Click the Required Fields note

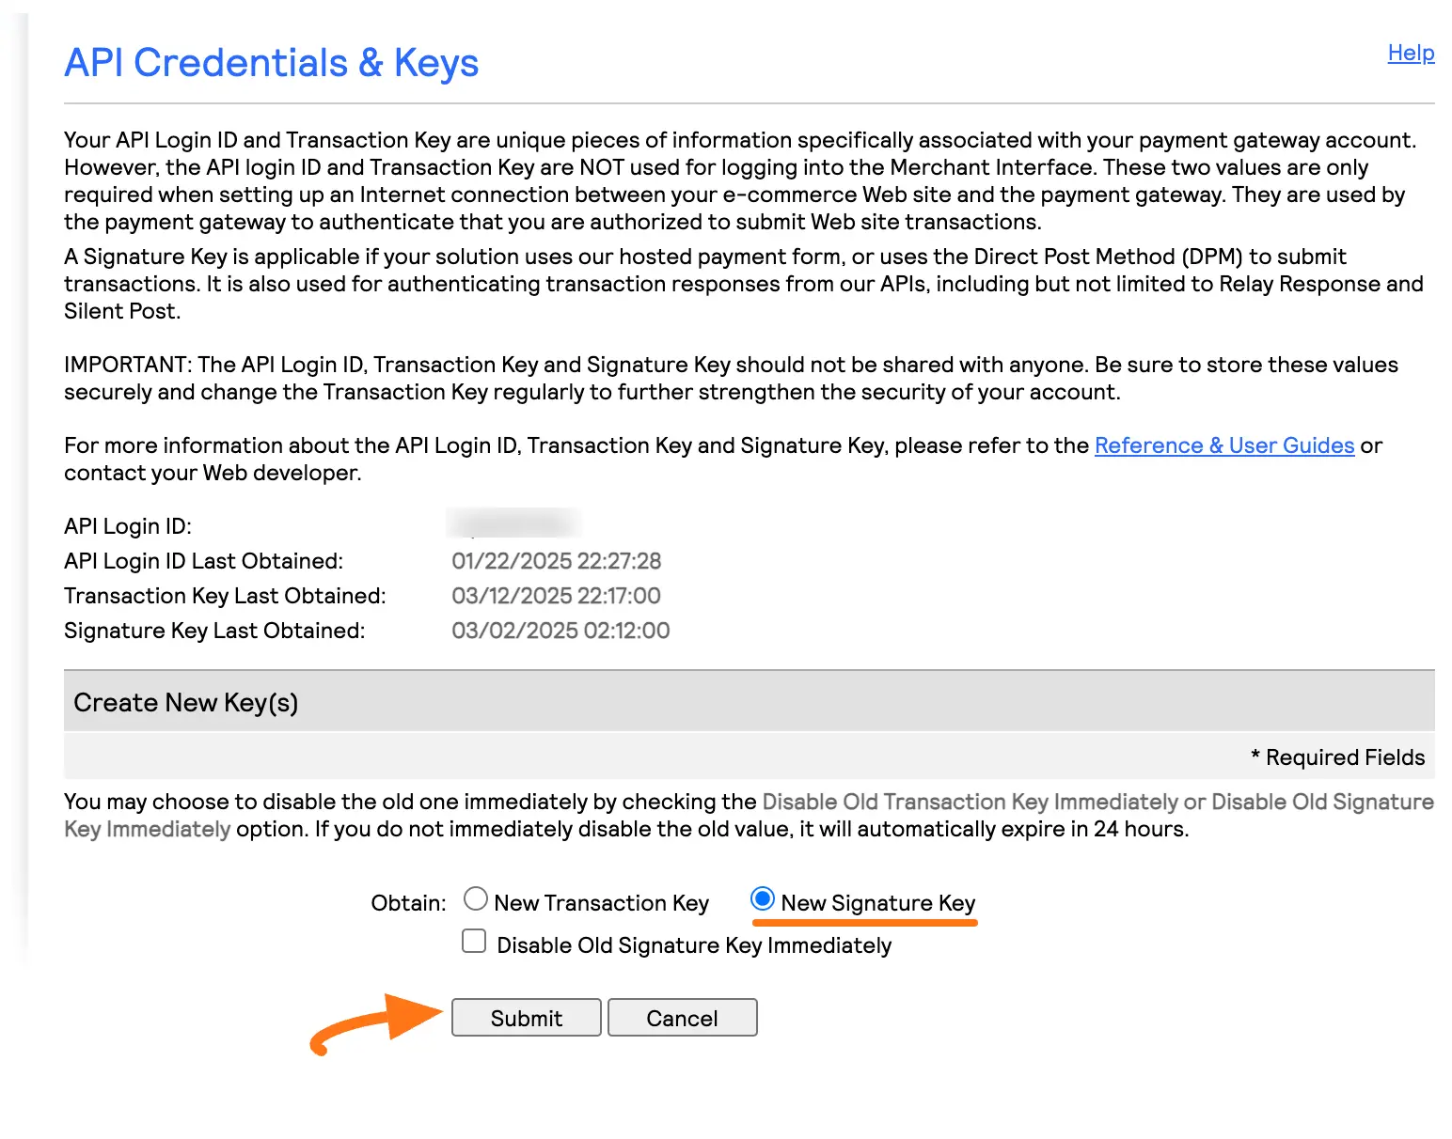tap(1337, 757)
